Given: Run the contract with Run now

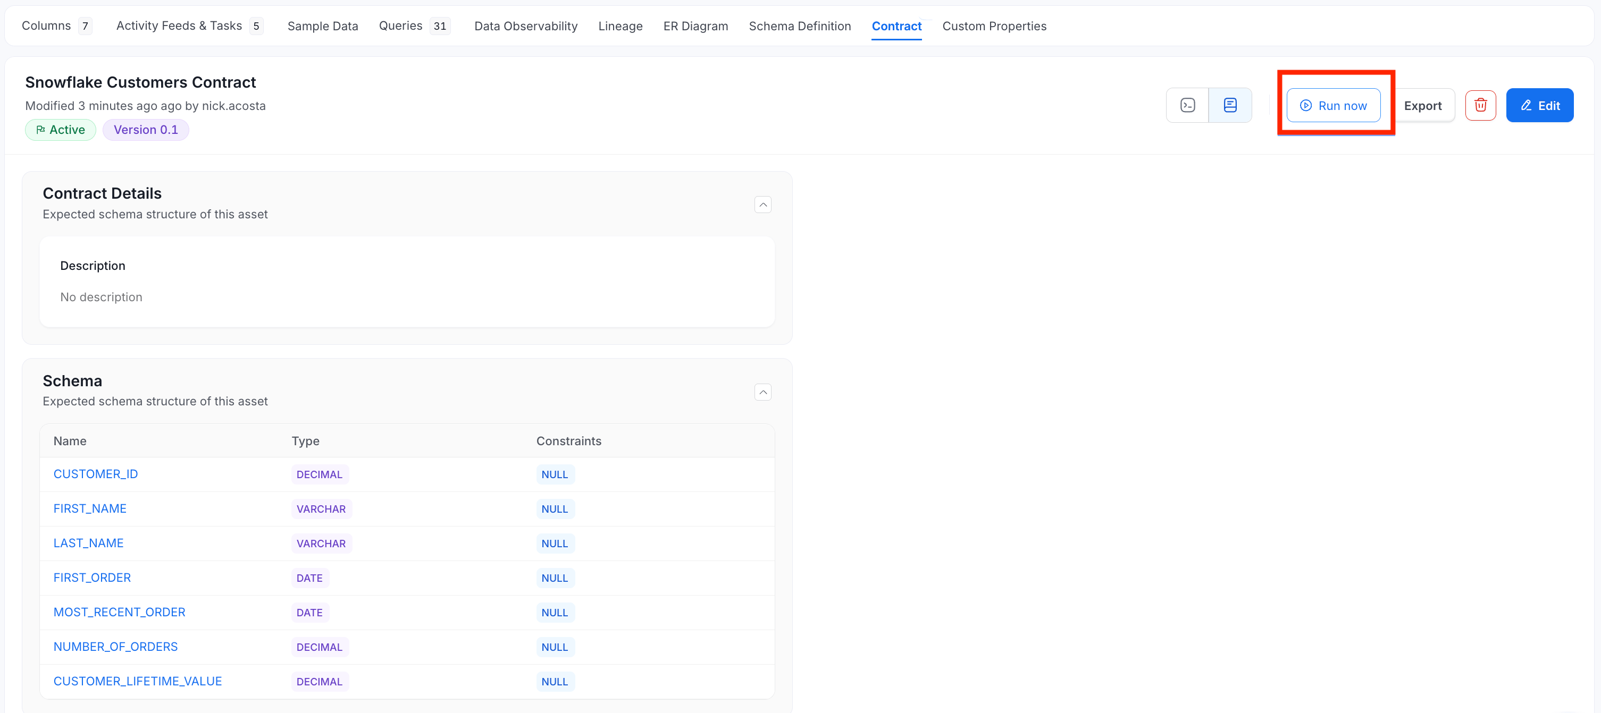Looking at the screenshot, I should tap(1334, 105).
